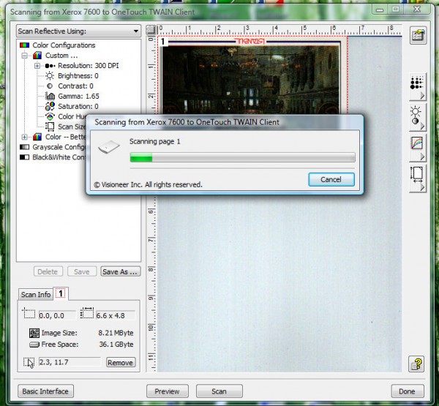Image resolution: width=439 pixels, height=406 pixels.
Task: Open the brightness and contrast panel on right toolbar
Action: (418, 117)
